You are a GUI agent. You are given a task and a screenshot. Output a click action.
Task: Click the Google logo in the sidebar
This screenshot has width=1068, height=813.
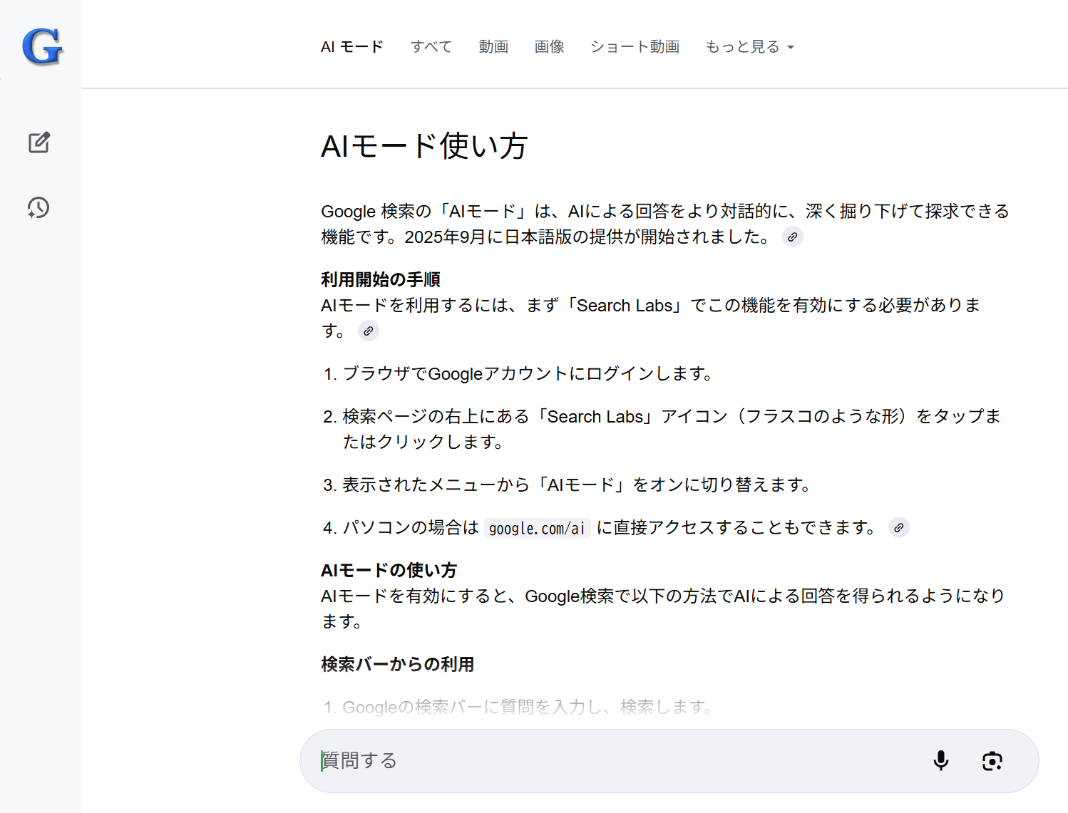(42, 47)
